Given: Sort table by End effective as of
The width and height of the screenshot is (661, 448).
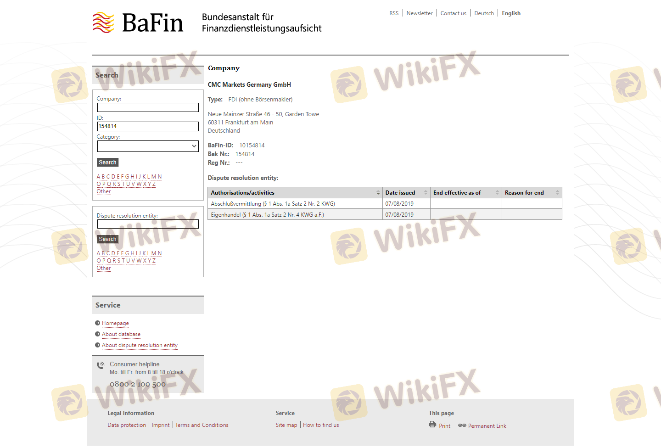Looking at the screenshot, I should click(497, 193).
